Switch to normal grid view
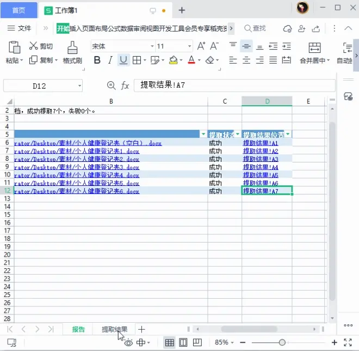 coord(169,342)
